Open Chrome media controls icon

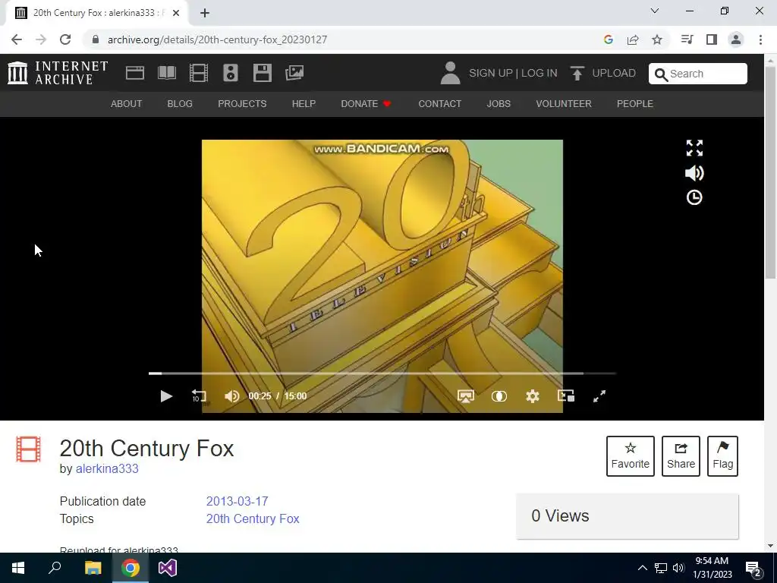pyautogui.click(x=687, y=39)
